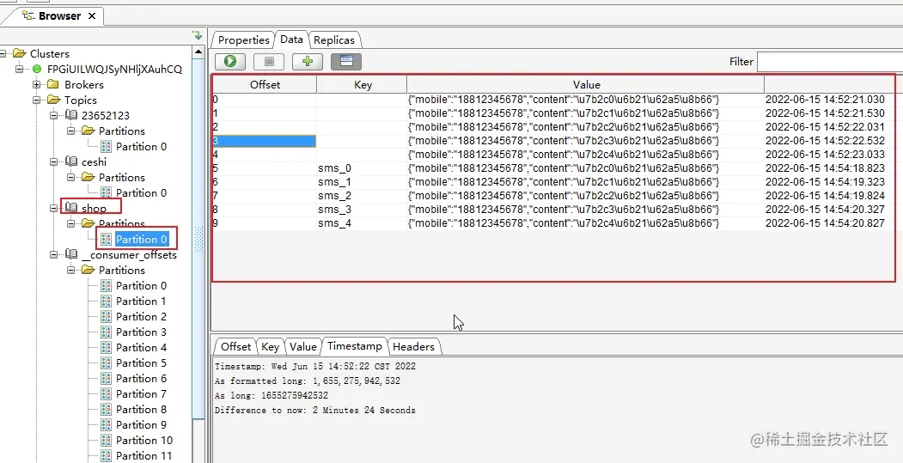Image resolution: width=903 pixels, height=463 pixels.
Task: Click timestamp 2022-06-15 14:52:21.030
Action: 825,100
